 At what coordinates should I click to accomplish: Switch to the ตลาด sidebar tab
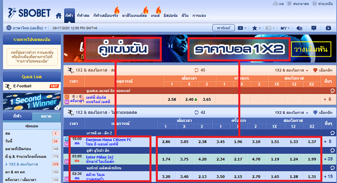pos(46,116)
